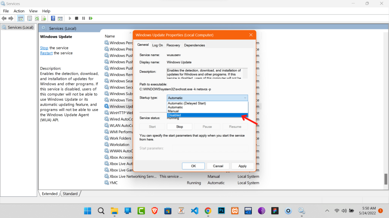Screen dimensions: 389x218
Task: Click the Stop button in properties dialog
Action: 180,126
